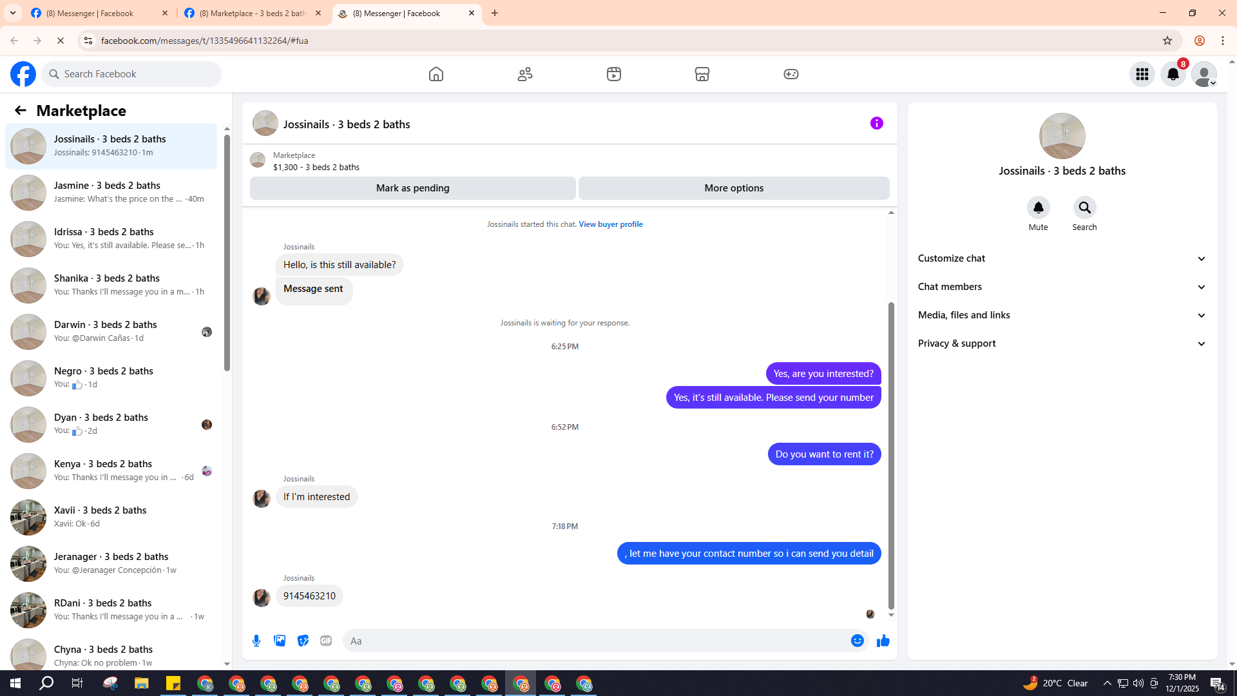Open Jasmine's conversation
This screenshot has height=696, width=1237.
(x=111, y=193)
